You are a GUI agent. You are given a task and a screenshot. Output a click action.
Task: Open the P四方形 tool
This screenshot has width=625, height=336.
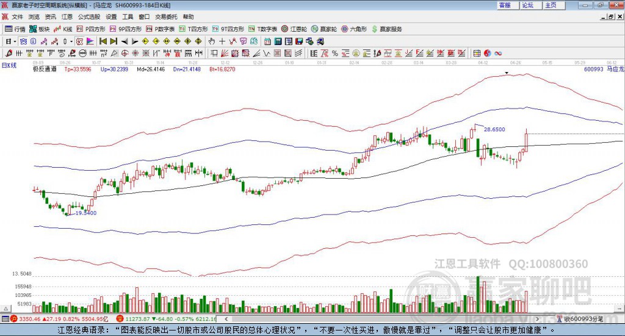pyautogui.click(x=91, y=29)
